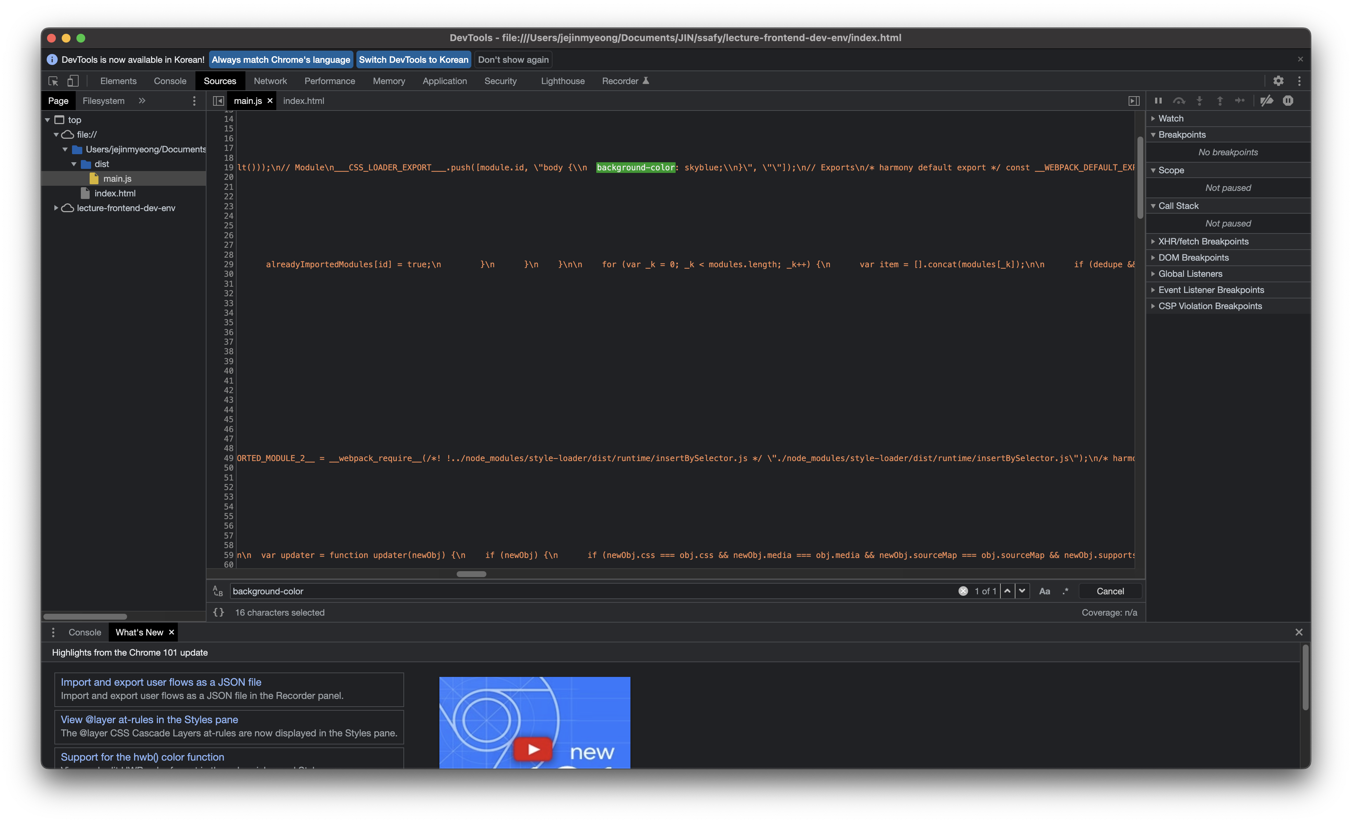Screen dimensions: 1352x823
Task: Expand the Watch section
Action: [x=1171, y=119]
